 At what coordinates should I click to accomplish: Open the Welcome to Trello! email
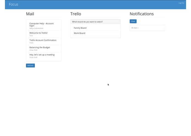click(x=44, y=34)
